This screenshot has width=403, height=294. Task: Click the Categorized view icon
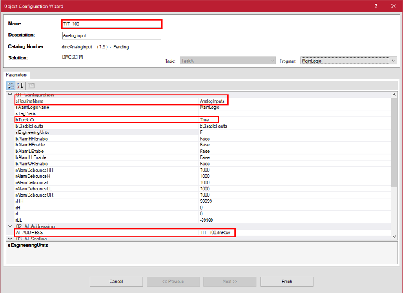11,86
